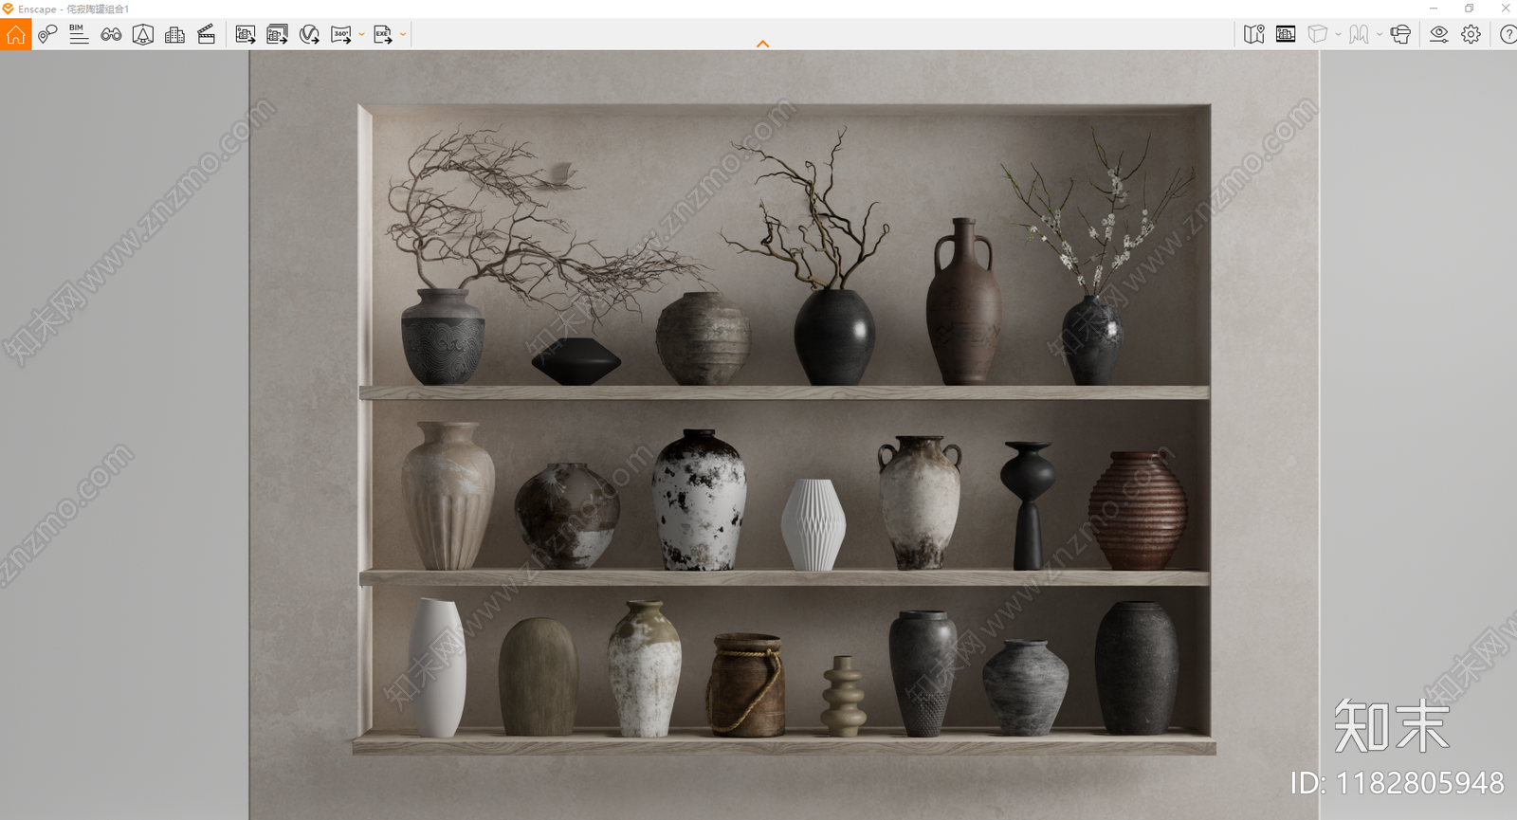
Task: Open the navigation mode dropdown arrow
Action: click(x=1380, y=35)
